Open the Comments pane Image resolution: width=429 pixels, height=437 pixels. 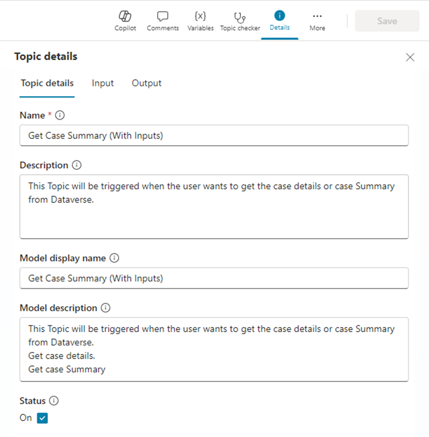coord(163,21)
